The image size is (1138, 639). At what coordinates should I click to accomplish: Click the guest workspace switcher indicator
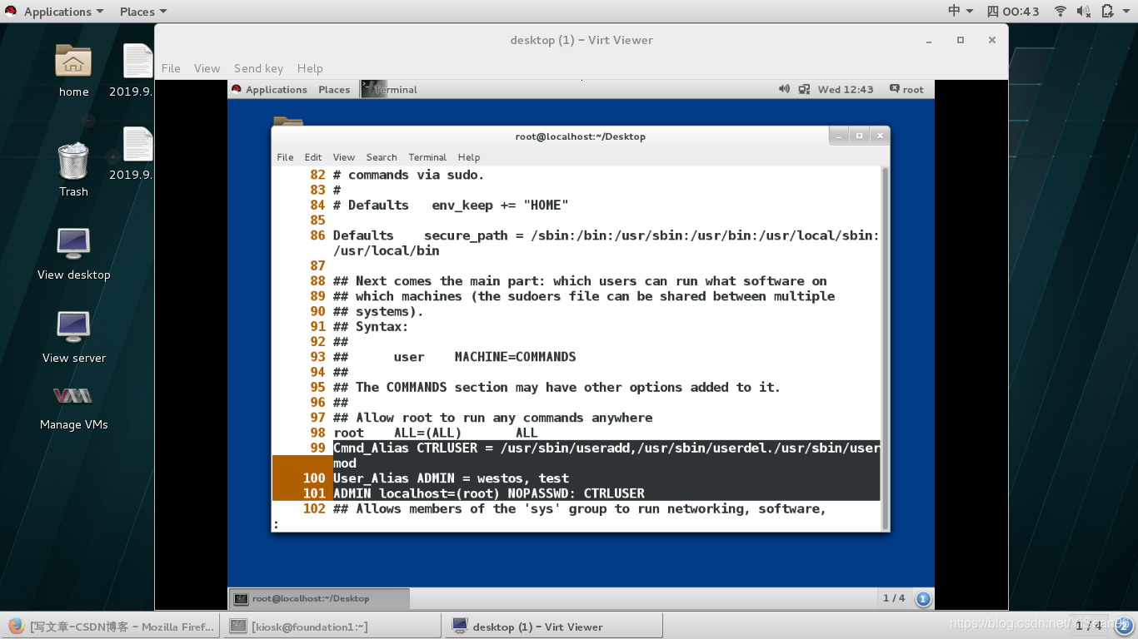[x=923, y=598]
